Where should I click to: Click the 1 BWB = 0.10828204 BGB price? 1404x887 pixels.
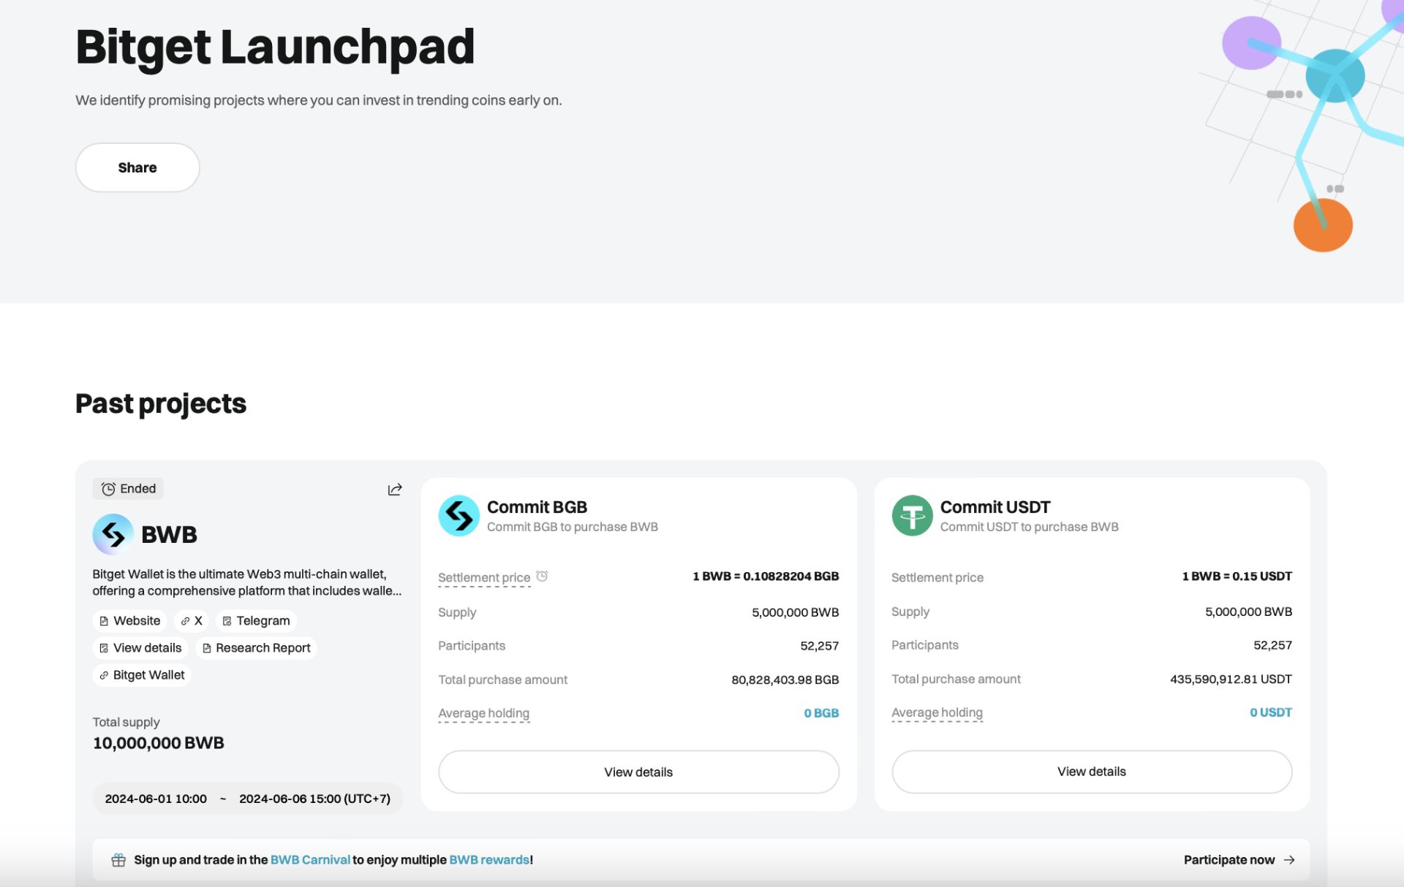pos(766,576)
